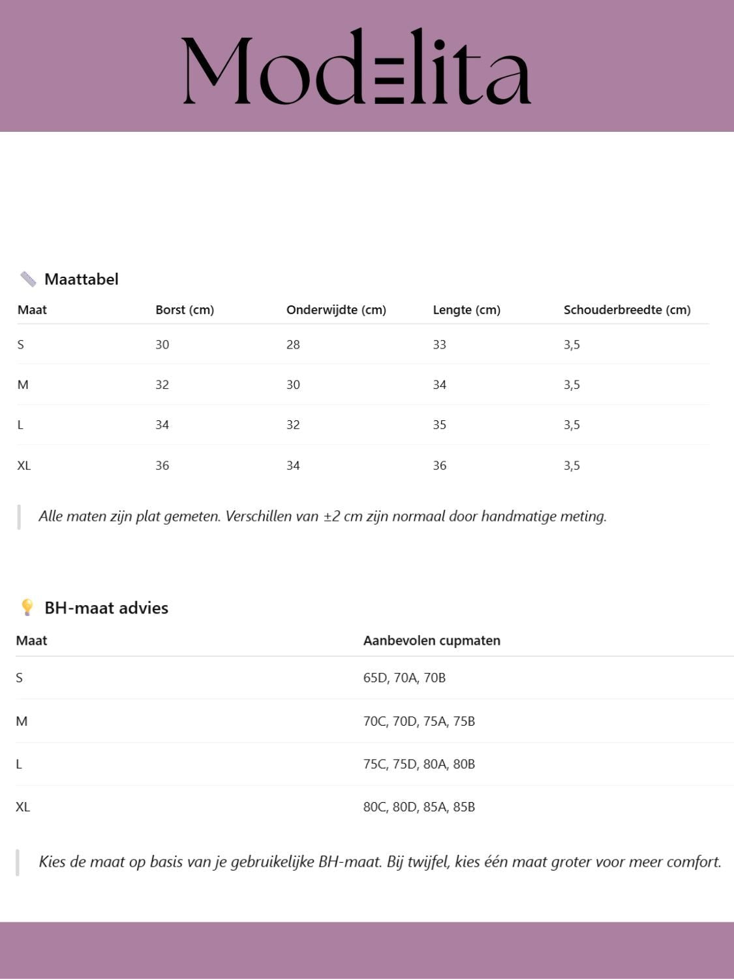
Task: Click the Borst value 32 for size M
Action: (x=162, y=385)
